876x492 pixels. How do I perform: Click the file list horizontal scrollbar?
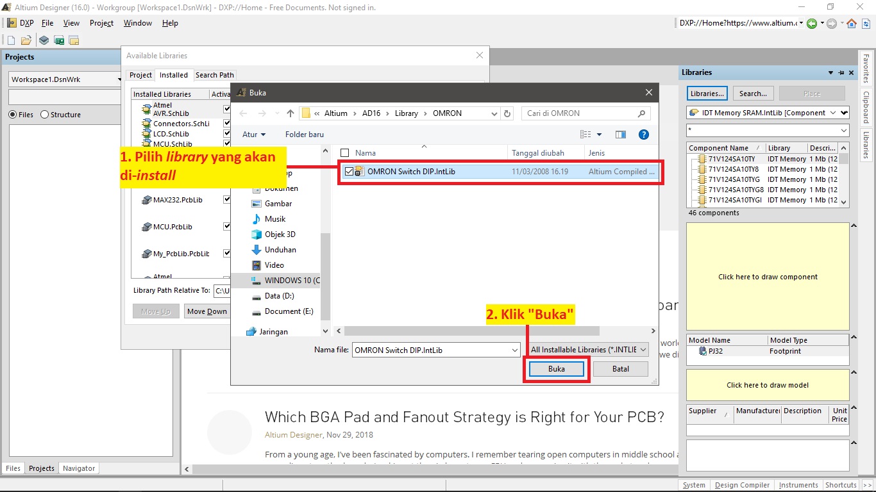coord(473,331)
